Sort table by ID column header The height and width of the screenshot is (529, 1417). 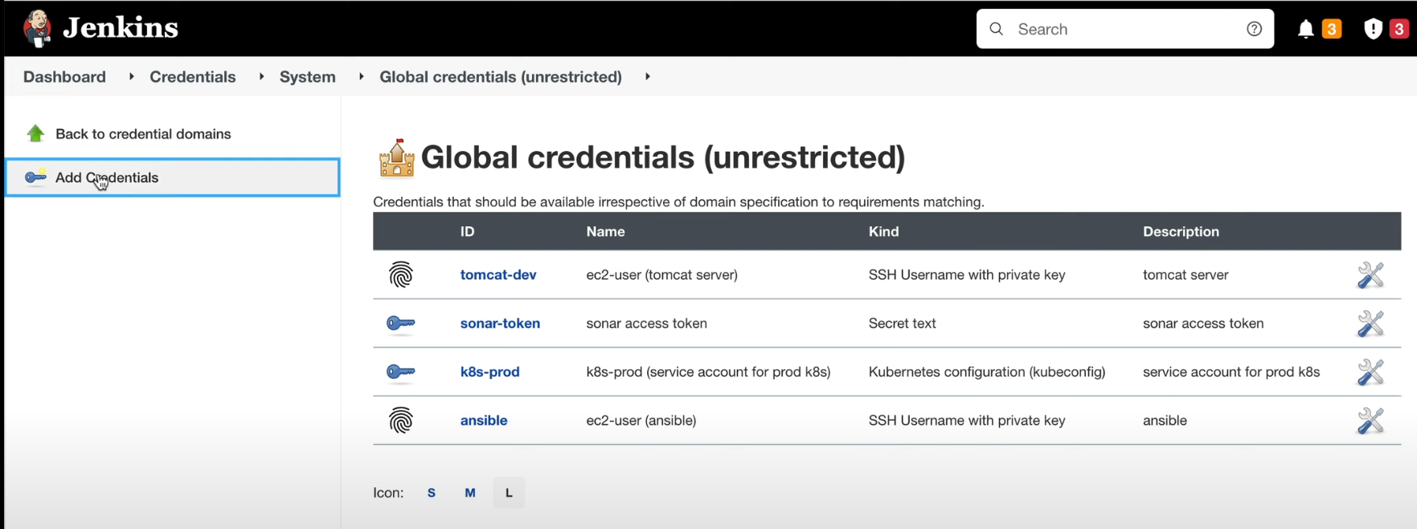(467, 231)
